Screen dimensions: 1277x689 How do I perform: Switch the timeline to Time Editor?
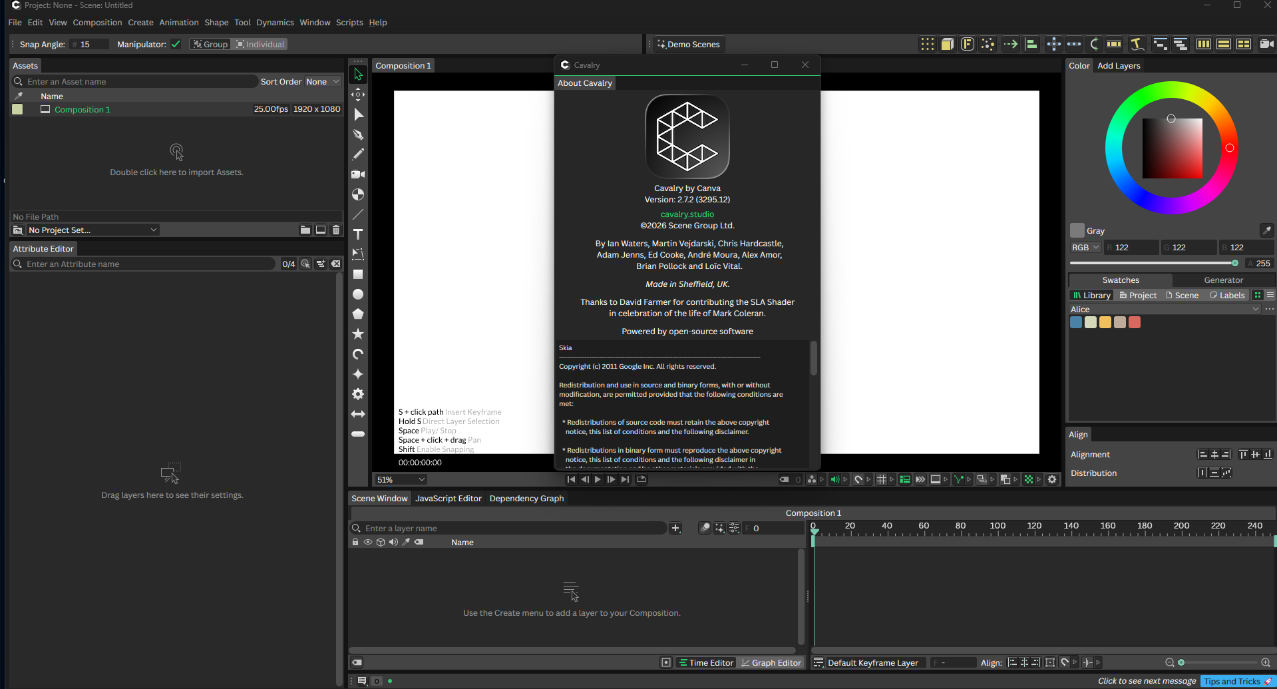[x=705, y=662]
